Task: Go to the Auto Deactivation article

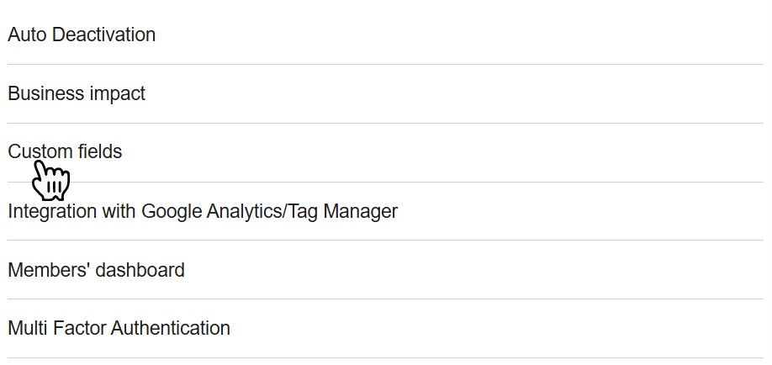Action: [x=82, y=35]
